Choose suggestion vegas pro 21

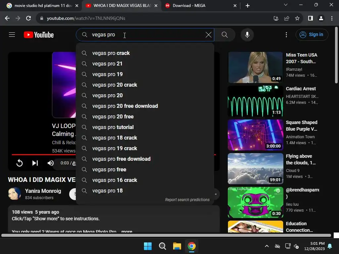click(145, 64)
